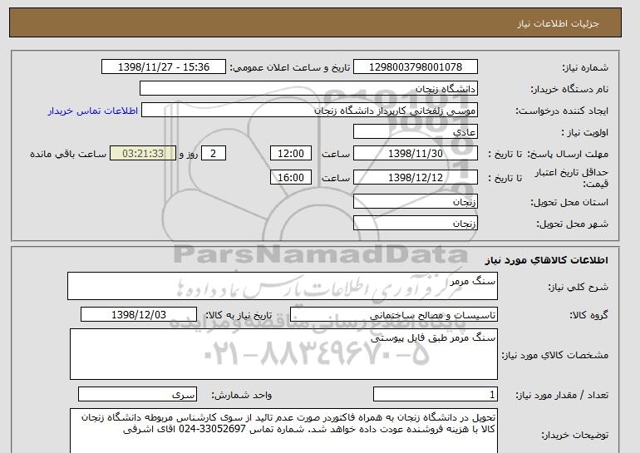This screenshot has width=640, height=453.
Task: Click the header جزئیات اطلاعات نیاز
Action: click(558, 23)
